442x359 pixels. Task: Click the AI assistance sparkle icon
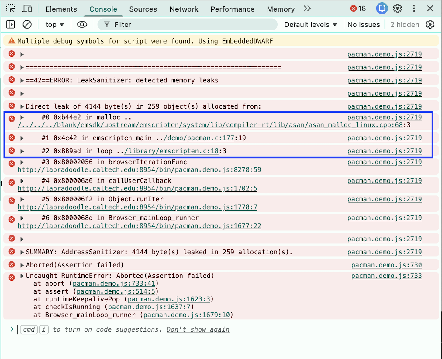point(382,9)
